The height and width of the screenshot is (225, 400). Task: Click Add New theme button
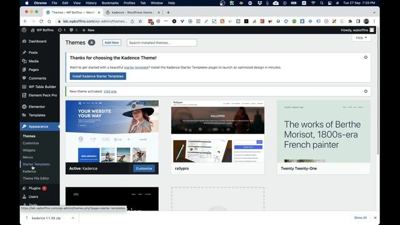pyautogui.click(x=112, y=42)
